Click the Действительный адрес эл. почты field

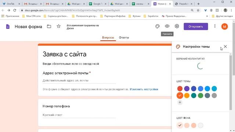click(79, 81)
